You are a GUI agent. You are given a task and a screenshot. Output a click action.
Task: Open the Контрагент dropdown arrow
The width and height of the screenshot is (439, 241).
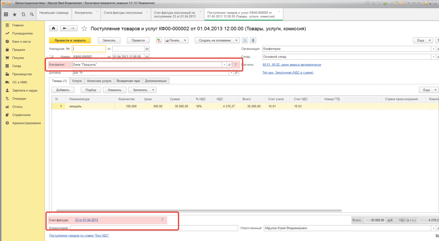tap(224, 65)
